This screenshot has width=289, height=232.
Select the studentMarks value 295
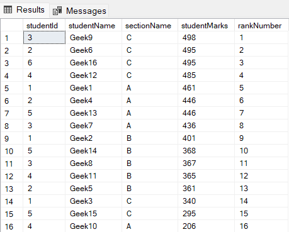206,214
